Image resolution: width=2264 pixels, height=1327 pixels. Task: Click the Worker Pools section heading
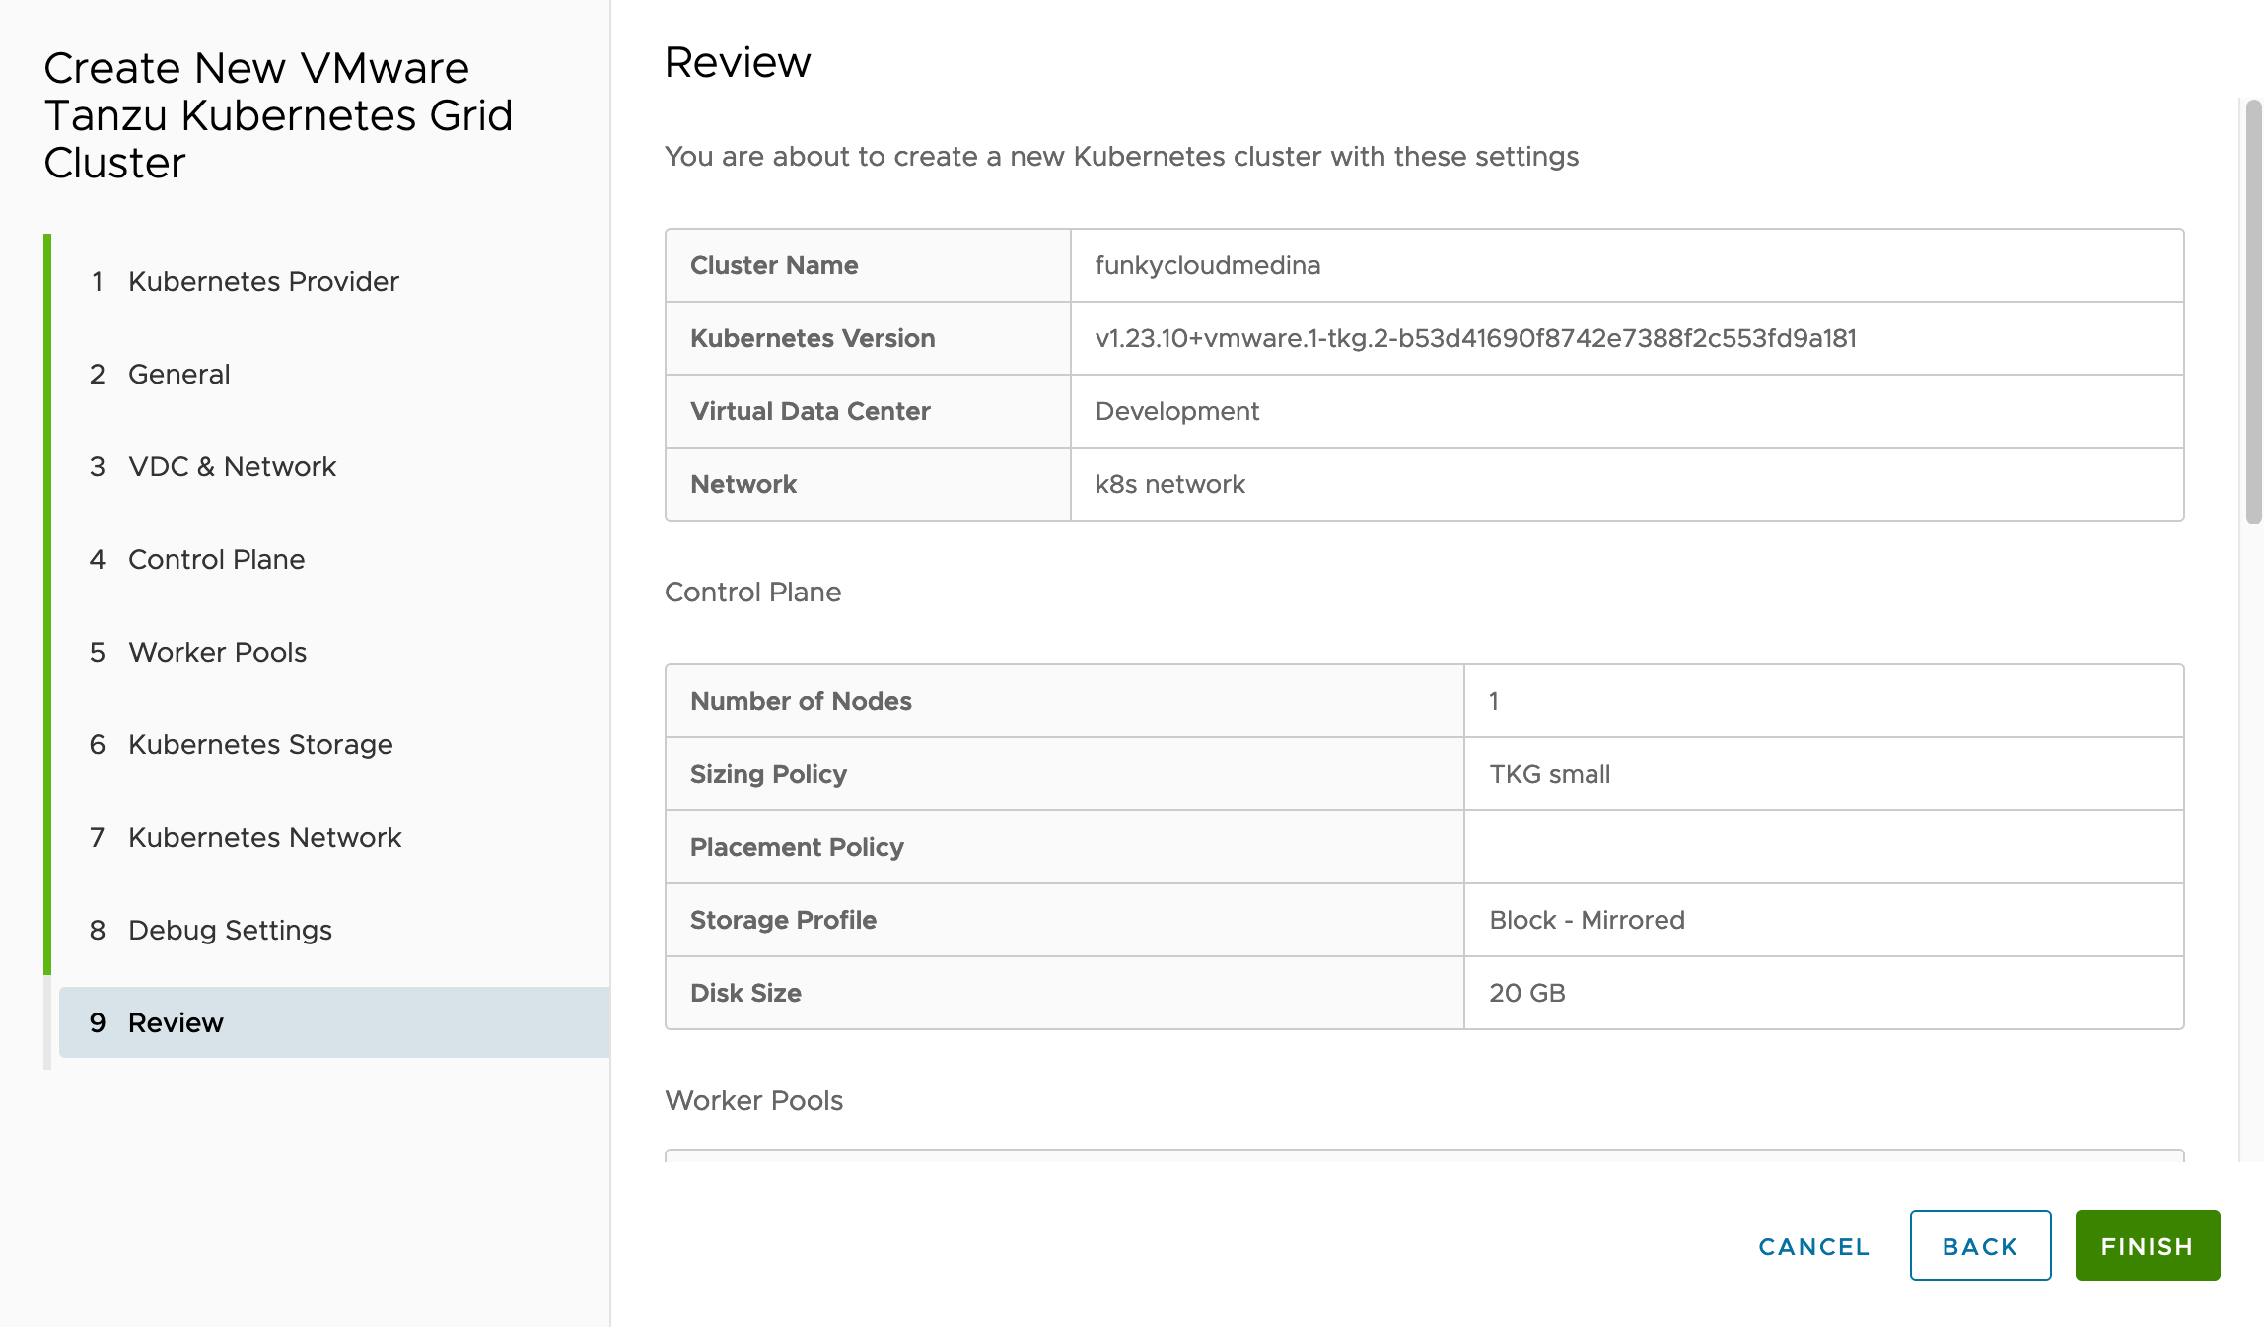[x=753, y=1100]
